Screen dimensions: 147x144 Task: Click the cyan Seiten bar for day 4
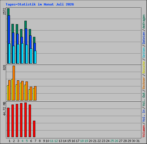point(22,53)
